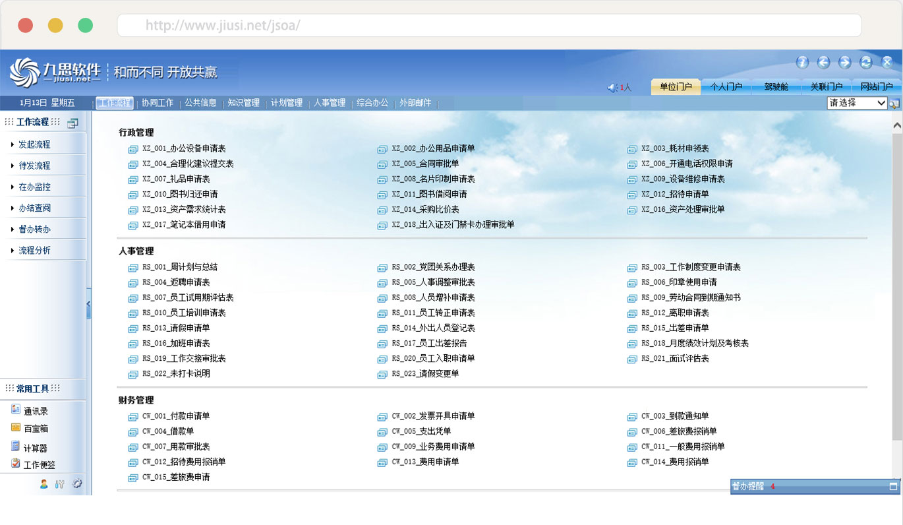Collapse the left sidebar with the splitter arrow
The width and height of the screenshot is (903, 525).
89,305
